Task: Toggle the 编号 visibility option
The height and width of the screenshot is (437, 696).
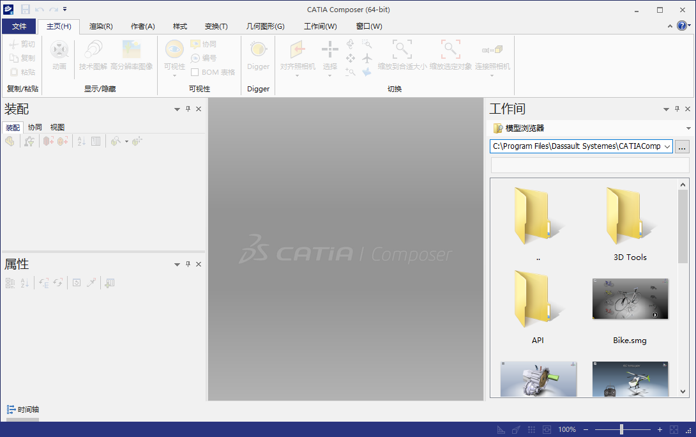Action: [x=203, y=57]
